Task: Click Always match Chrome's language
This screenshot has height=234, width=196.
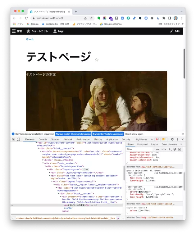Action: coord(73,134)
